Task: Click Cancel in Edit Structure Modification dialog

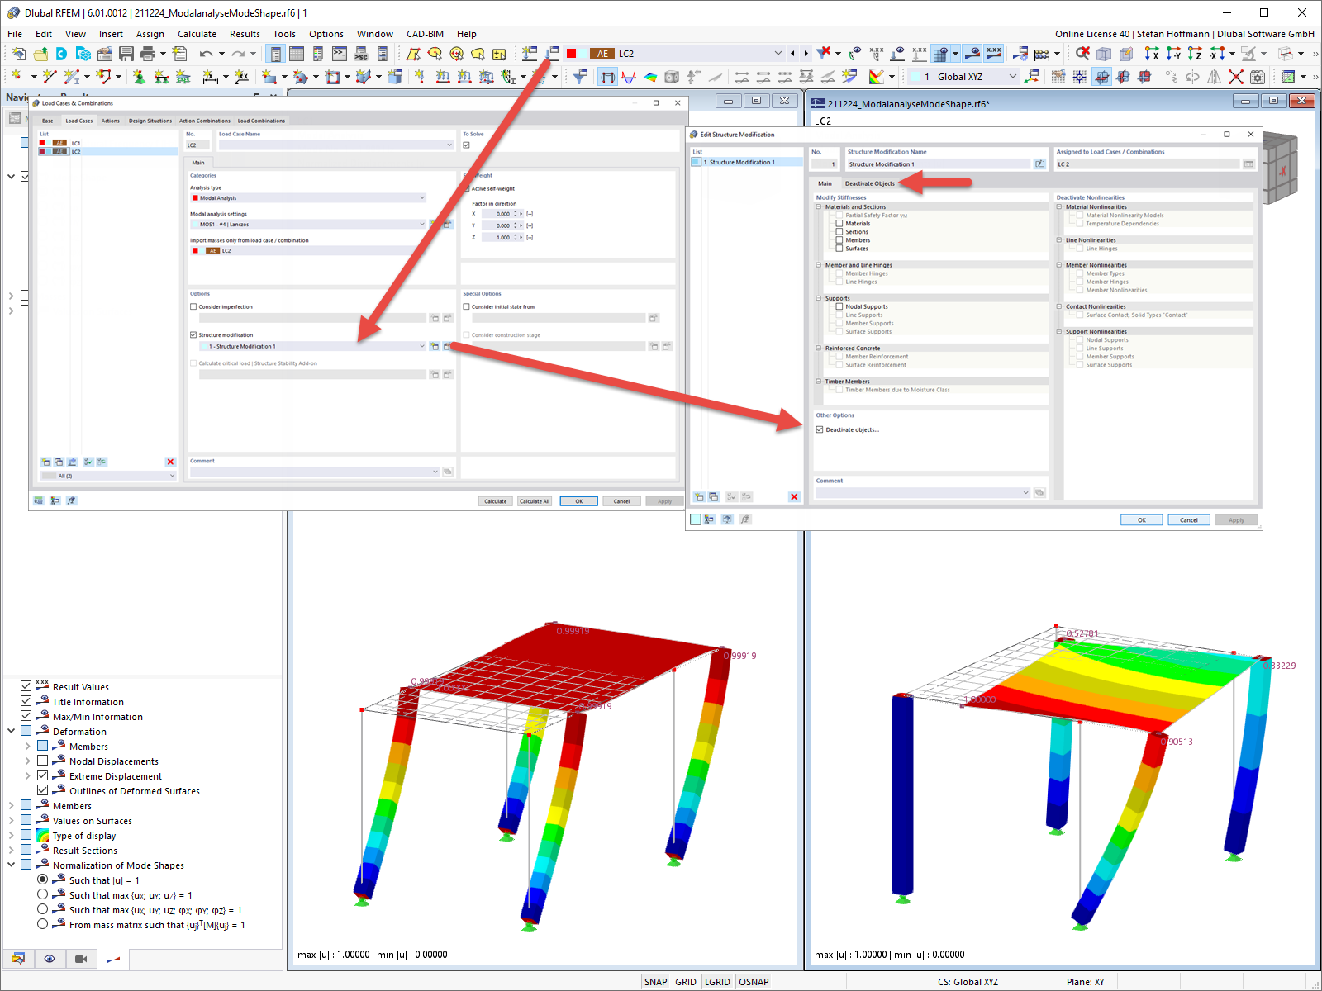Action: [1189, 520]
